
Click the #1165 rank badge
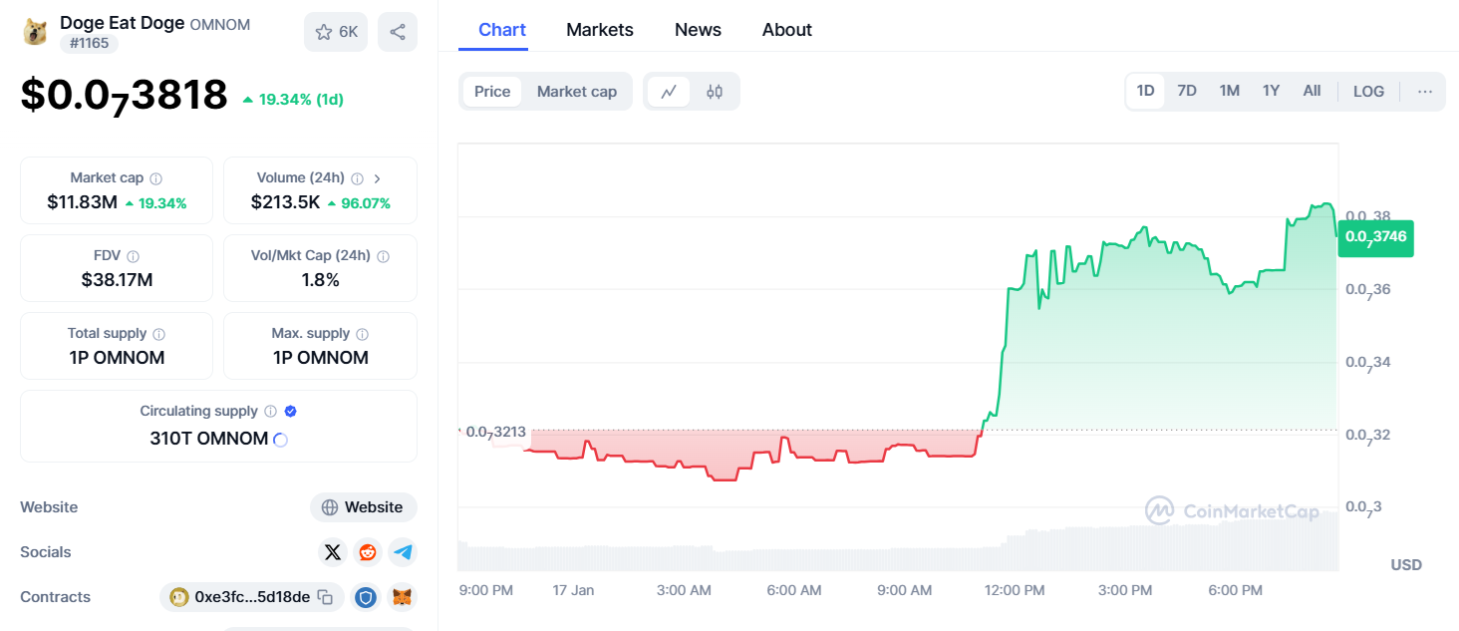89,43
